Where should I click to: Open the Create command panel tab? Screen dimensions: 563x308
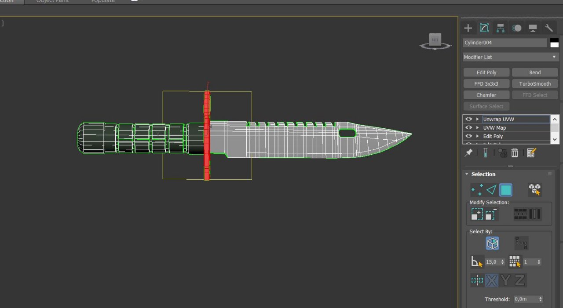(x=468, y=28)
